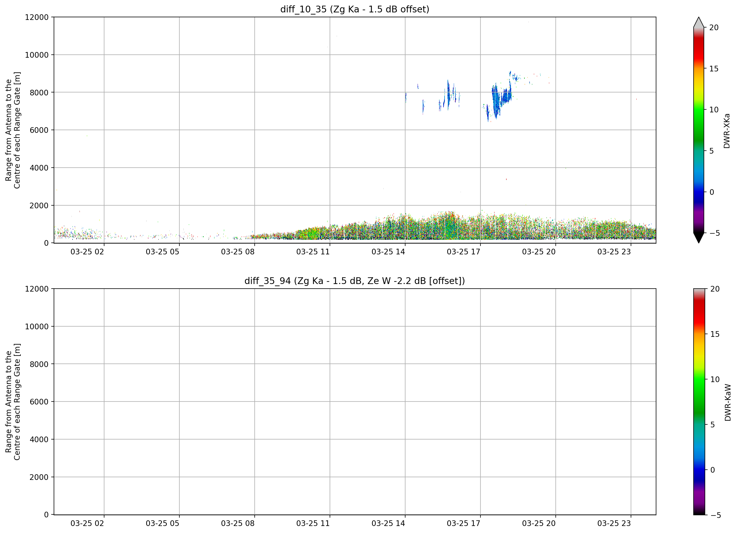Click "03-25 17" tick of the top plot
The width and height of the screenshot is (737, 533).
click(x=463, y=252)
